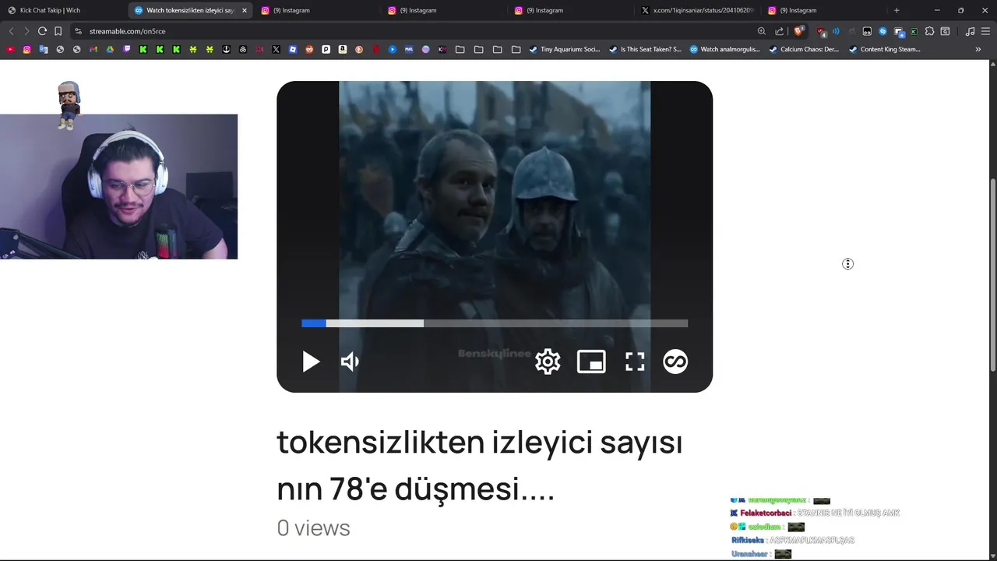Click the three-dot circle icon on the right
This screenshot has width=997, height=561.
[x=847, y=264]
